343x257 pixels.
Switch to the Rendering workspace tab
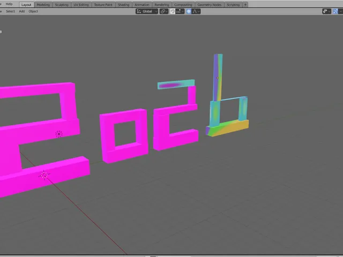coord(162,5)
